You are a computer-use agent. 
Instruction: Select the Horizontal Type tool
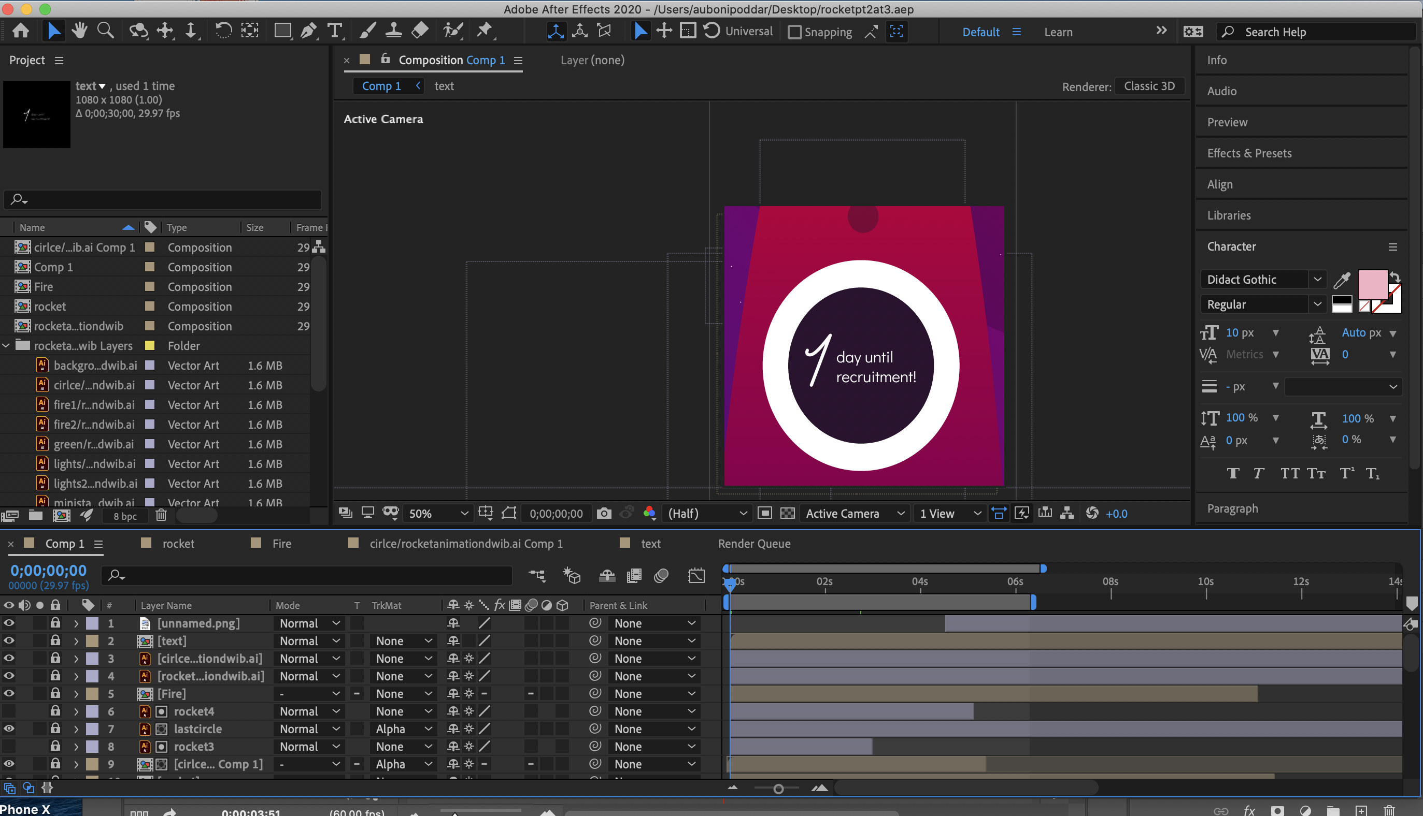(x=334, y=31)
